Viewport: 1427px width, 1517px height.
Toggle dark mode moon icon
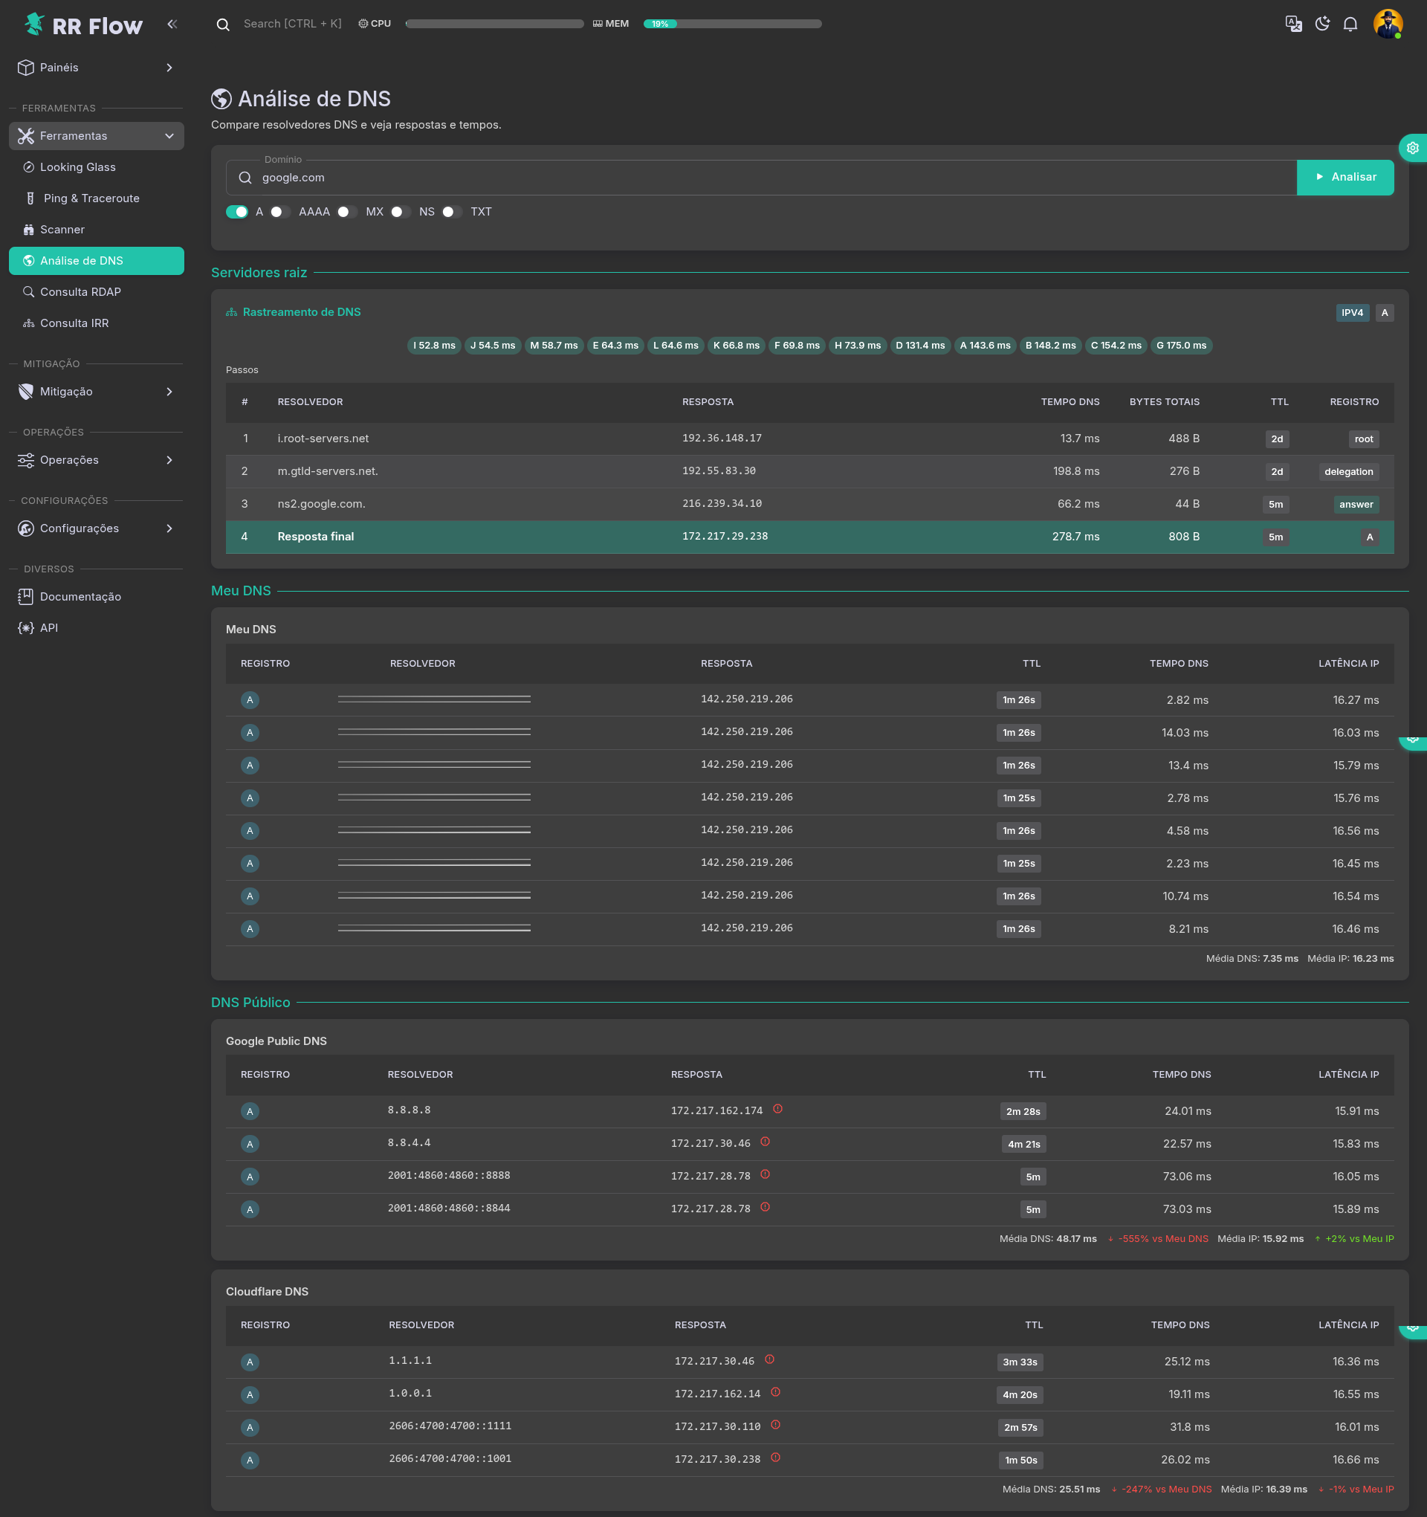click(x=1321, y=24)
